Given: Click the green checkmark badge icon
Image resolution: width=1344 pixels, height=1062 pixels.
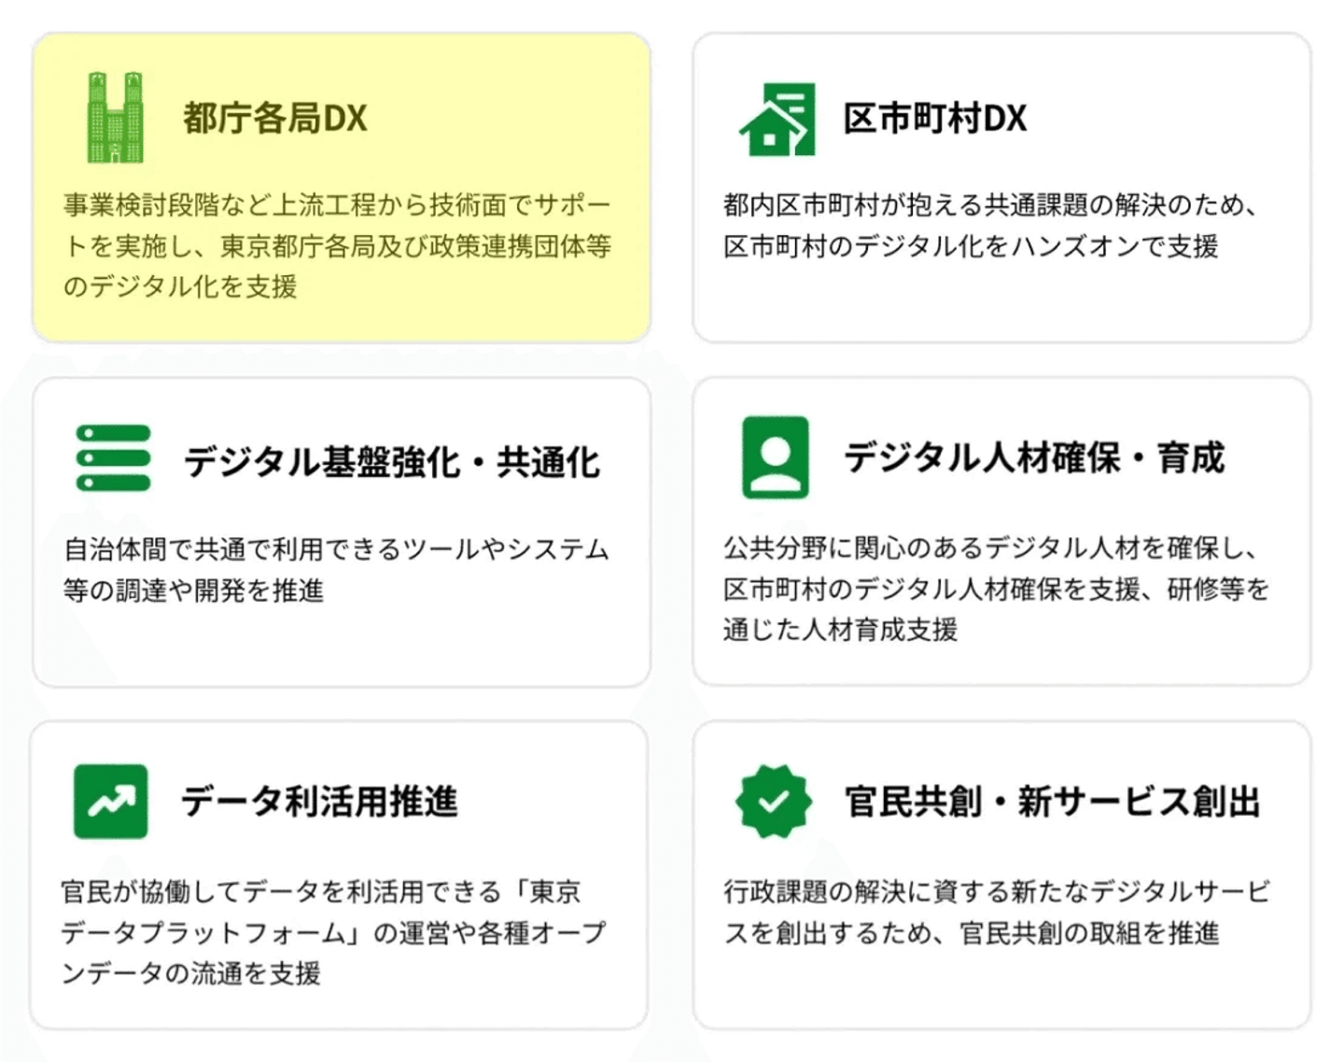Looking at the screenshot, I should 773,801.
